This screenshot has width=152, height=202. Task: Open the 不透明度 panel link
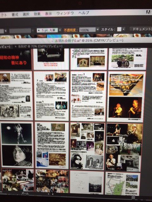pos(70,30)
